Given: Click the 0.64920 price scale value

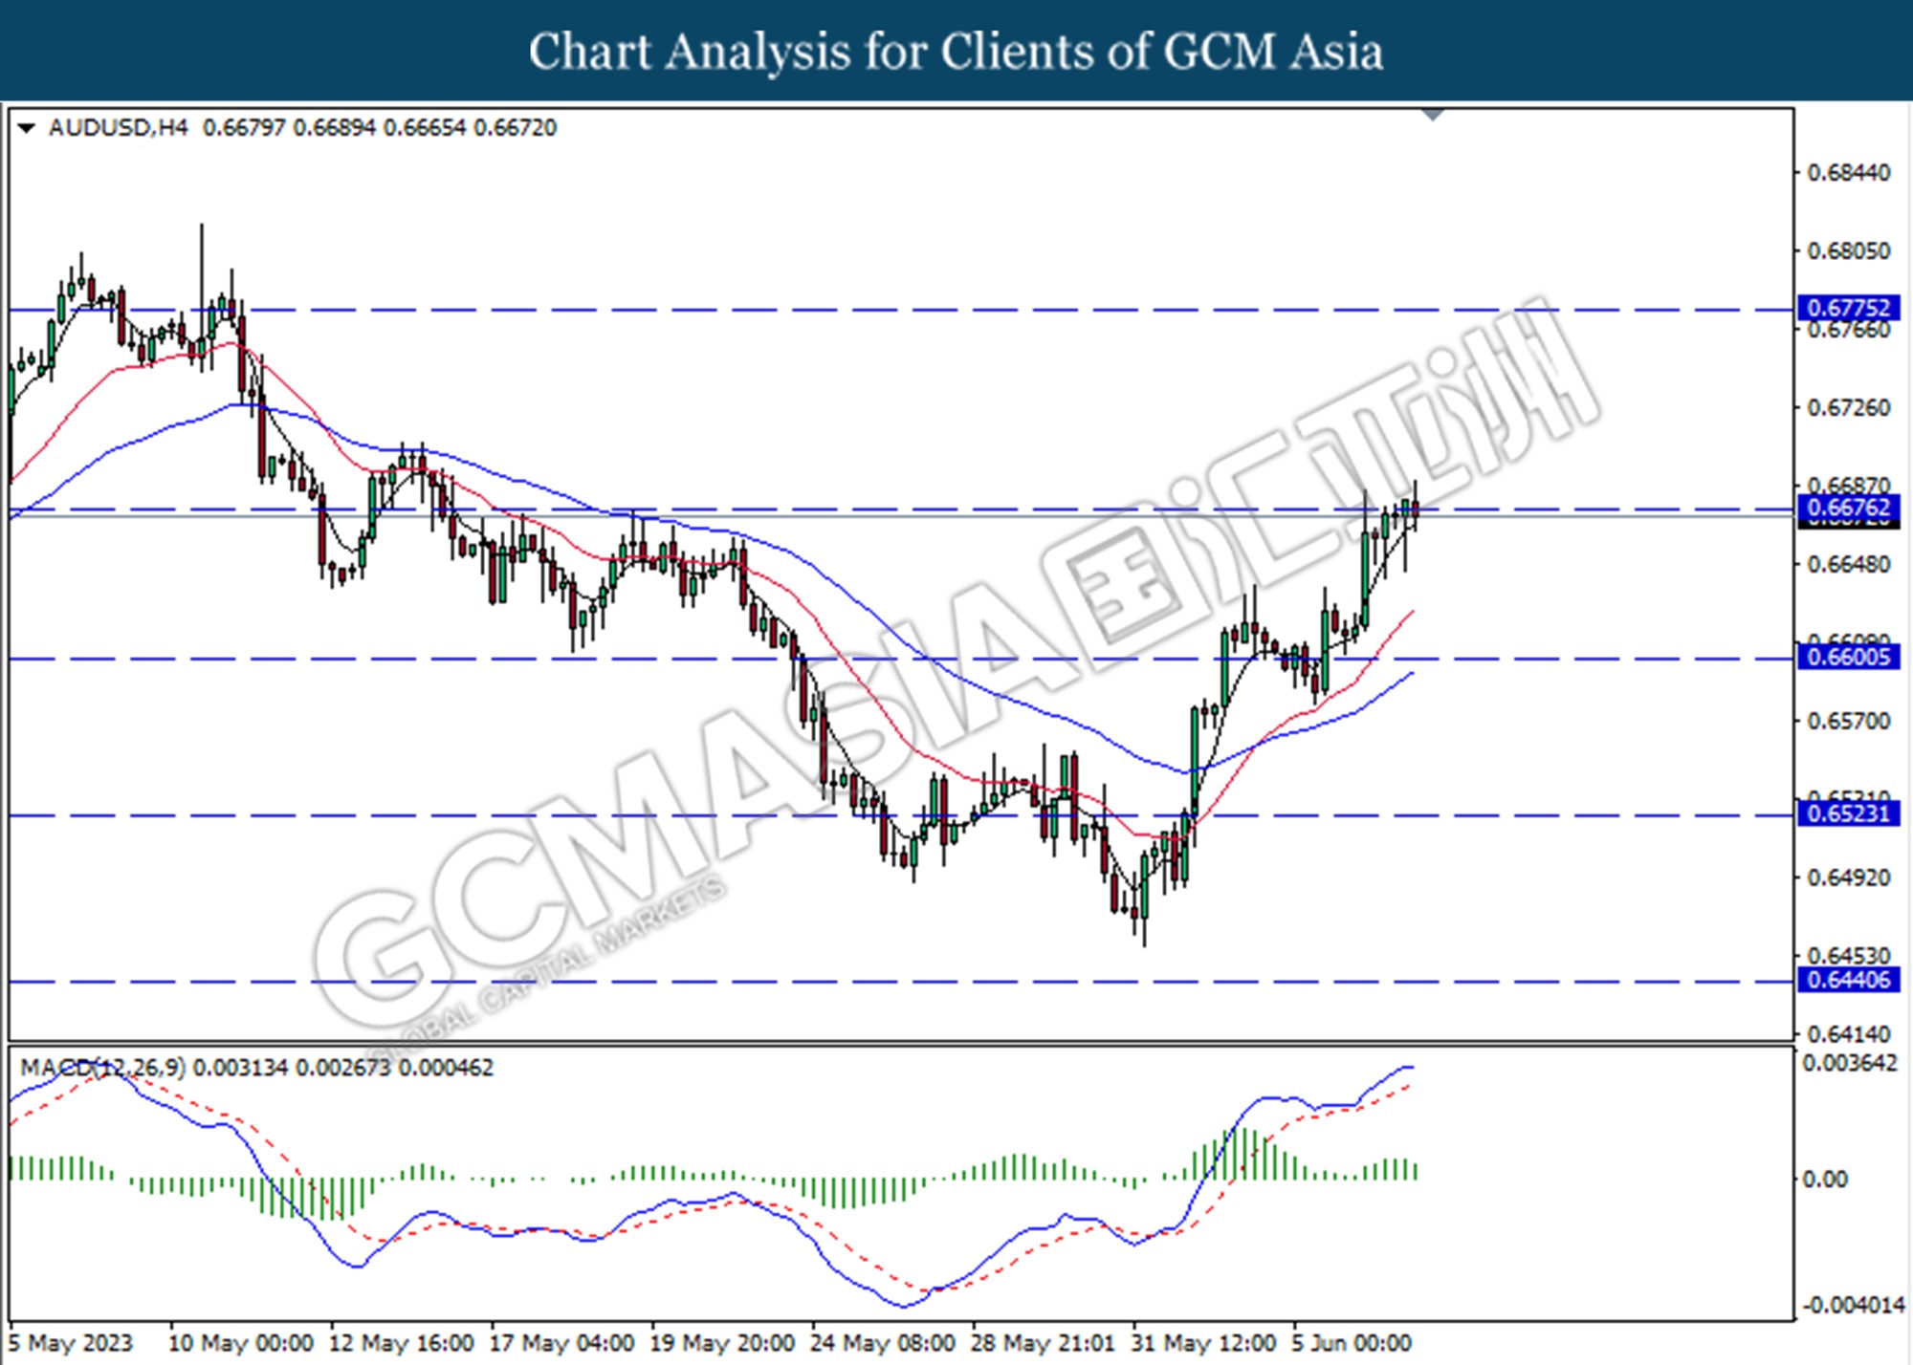Looking at the screenshot, I should 1848,877.
